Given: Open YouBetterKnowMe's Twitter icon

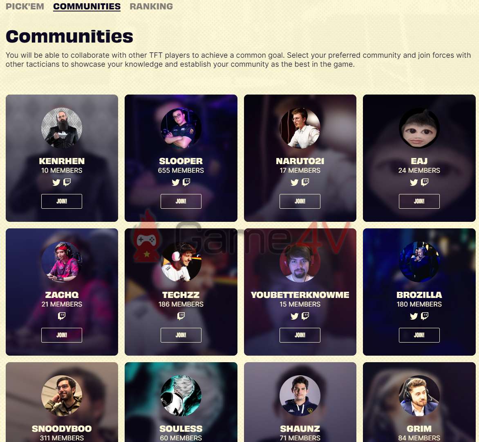Looking at the screenshot, I should 295,316.
